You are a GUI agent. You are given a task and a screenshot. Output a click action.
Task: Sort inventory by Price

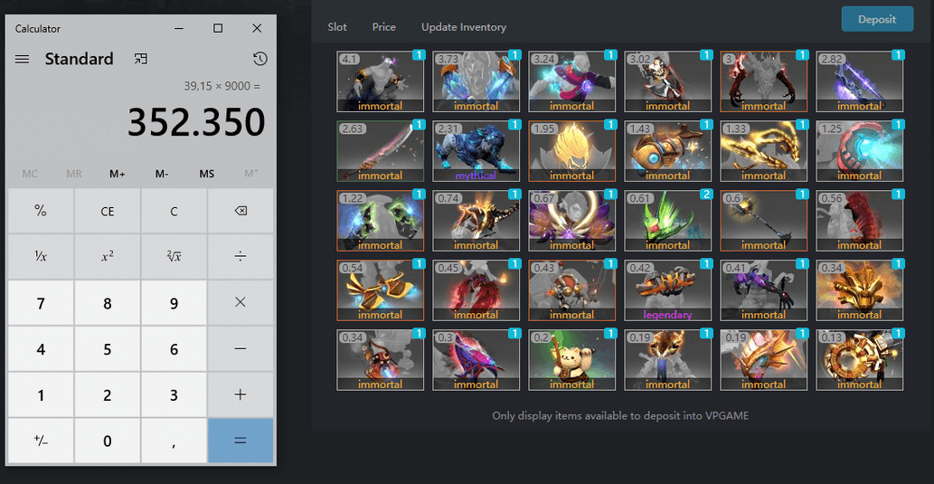384,27
